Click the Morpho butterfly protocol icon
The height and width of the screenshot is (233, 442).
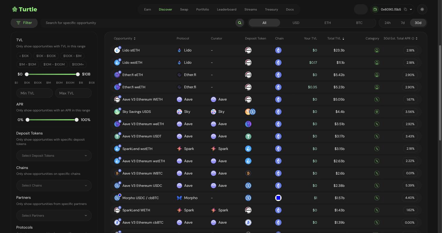coord(179,198)
